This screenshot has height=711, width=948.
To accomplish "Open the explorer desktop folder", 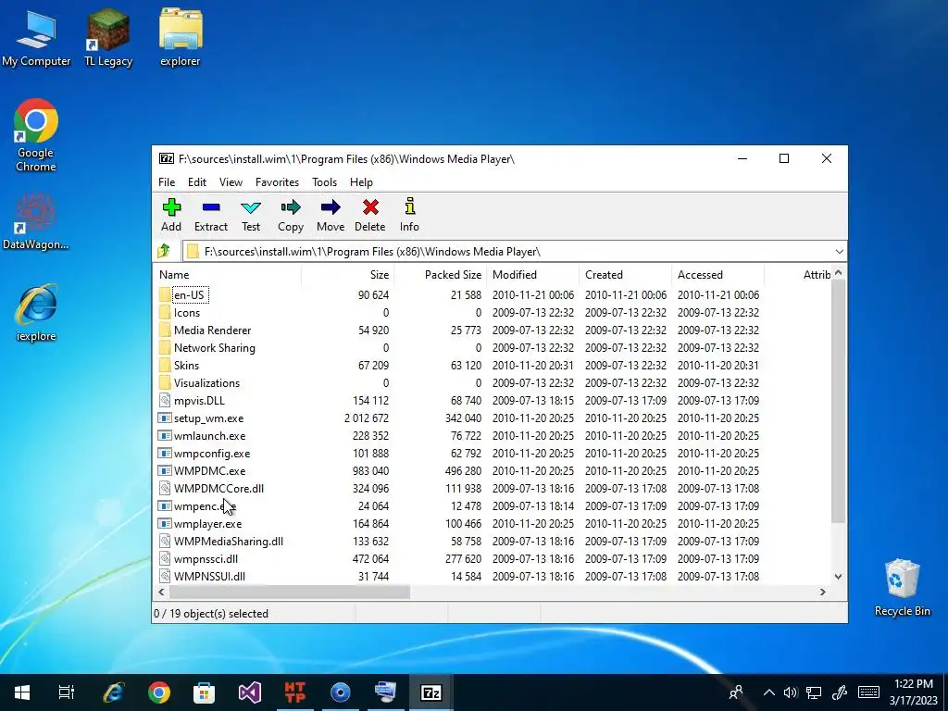I will point(181,37).
